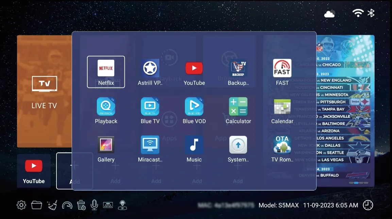
Task: Open the file manager folder icon
Action: [x=36, y=205]
